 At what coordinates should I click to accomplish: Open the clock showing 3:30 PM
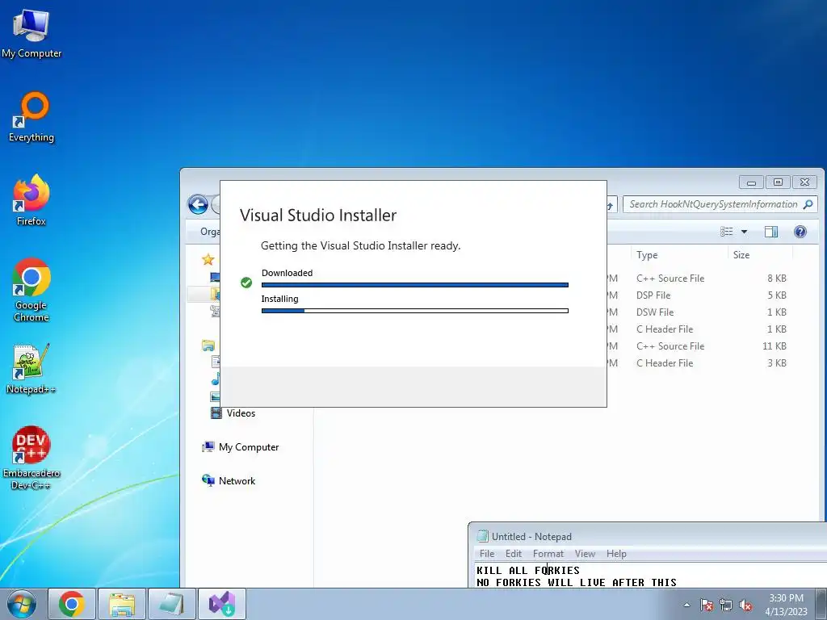[786, 604]
